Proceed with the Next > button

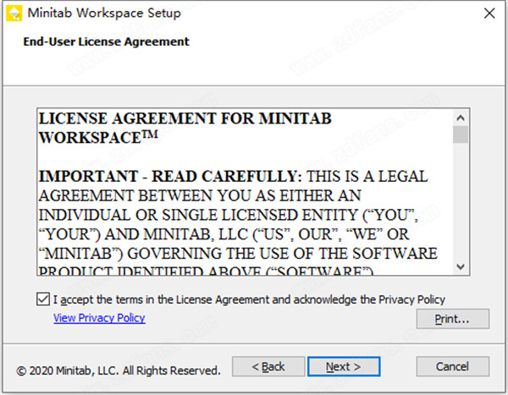coord(344,366)
